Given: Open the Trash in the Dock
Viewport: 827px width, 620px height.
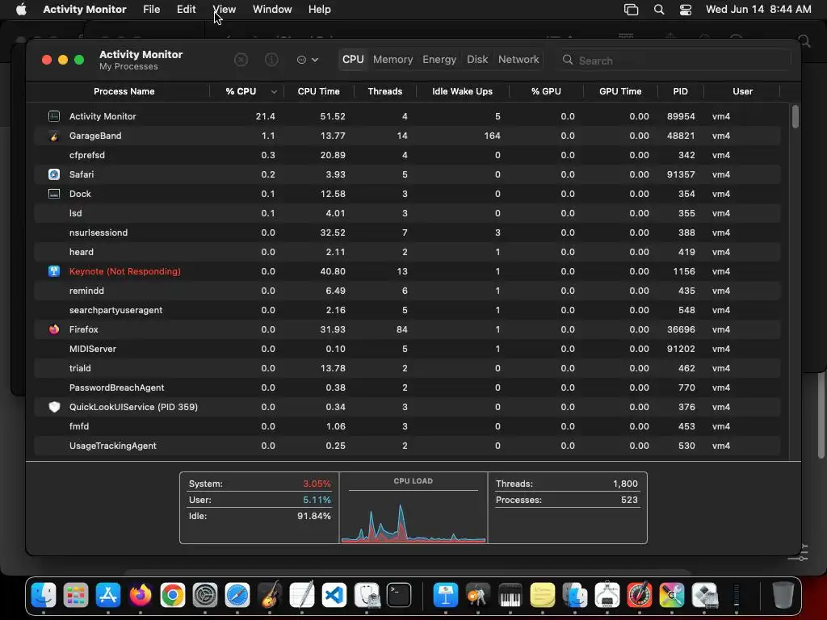Looking at the screenshot, I should (783, 595).
